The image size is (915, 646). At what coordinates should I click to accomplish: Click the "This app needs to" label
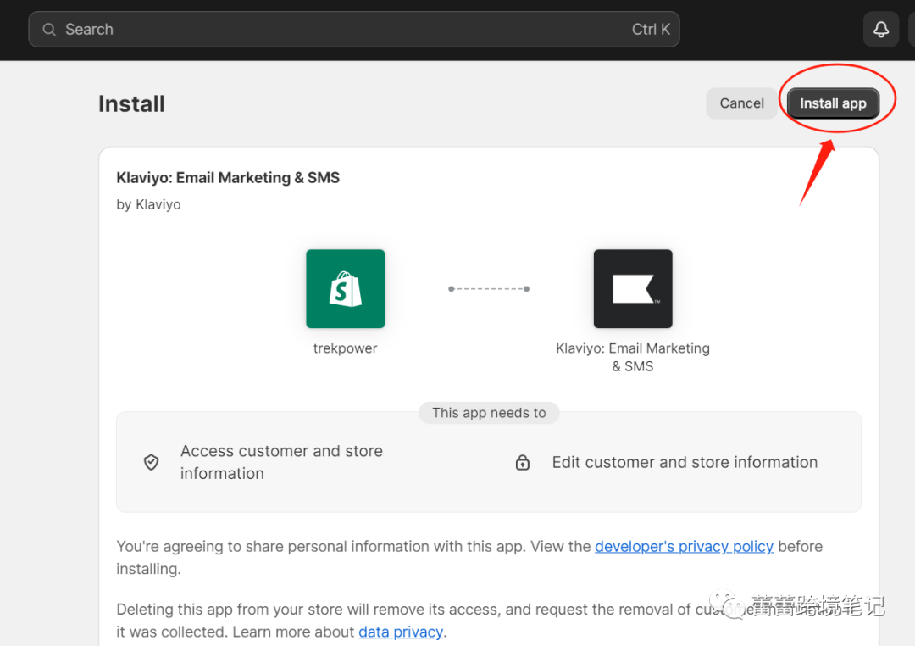pos(489,413)
